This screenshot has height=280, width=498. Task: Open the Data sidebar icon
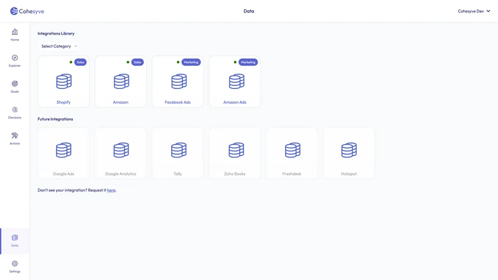14,238
